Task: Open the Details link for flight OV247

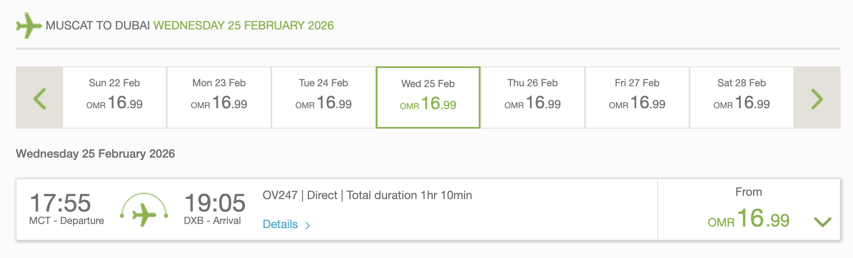Action: click(x=280, y=224)
